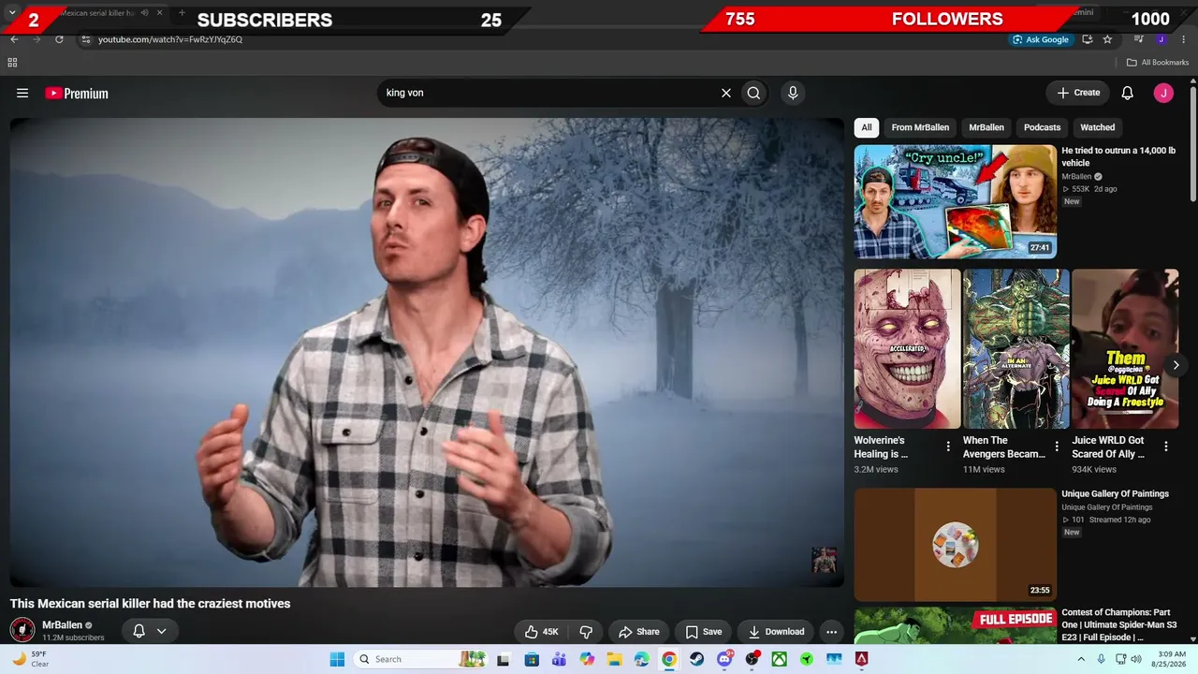
Task: Select the 'Podcasts' filter chip
Action: coord(1042,127)
